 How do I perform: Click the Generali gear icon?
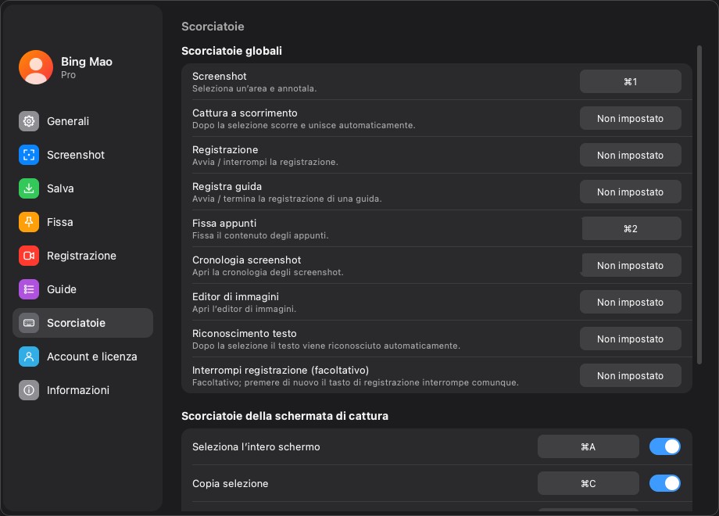coord(29,121)
